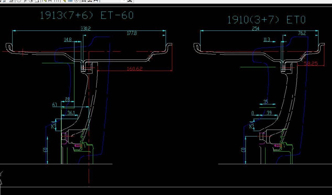Click the 177.8 dimension text
The width and height of the screenshot is (332, 195).
tap(132, 33)
